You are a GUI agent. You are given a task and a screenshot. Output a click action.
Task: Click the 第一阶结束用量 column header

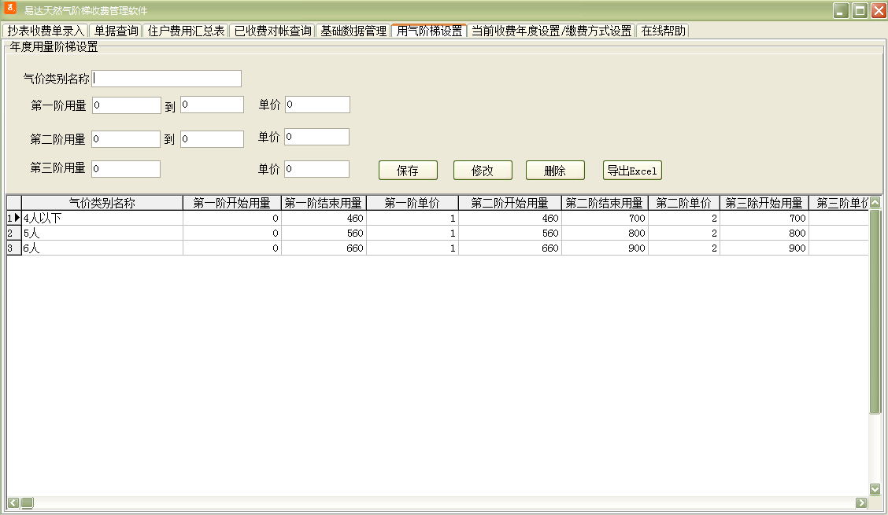coord(324,203)
